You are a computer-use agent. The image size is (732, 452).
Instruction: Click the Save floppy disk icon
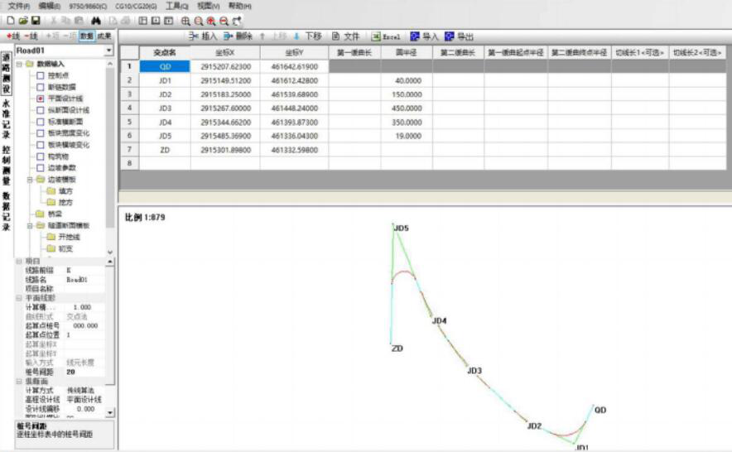36,20
